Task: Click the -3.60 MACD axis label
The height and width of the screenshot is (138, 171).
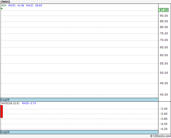Action: click(x=164, y=114)
